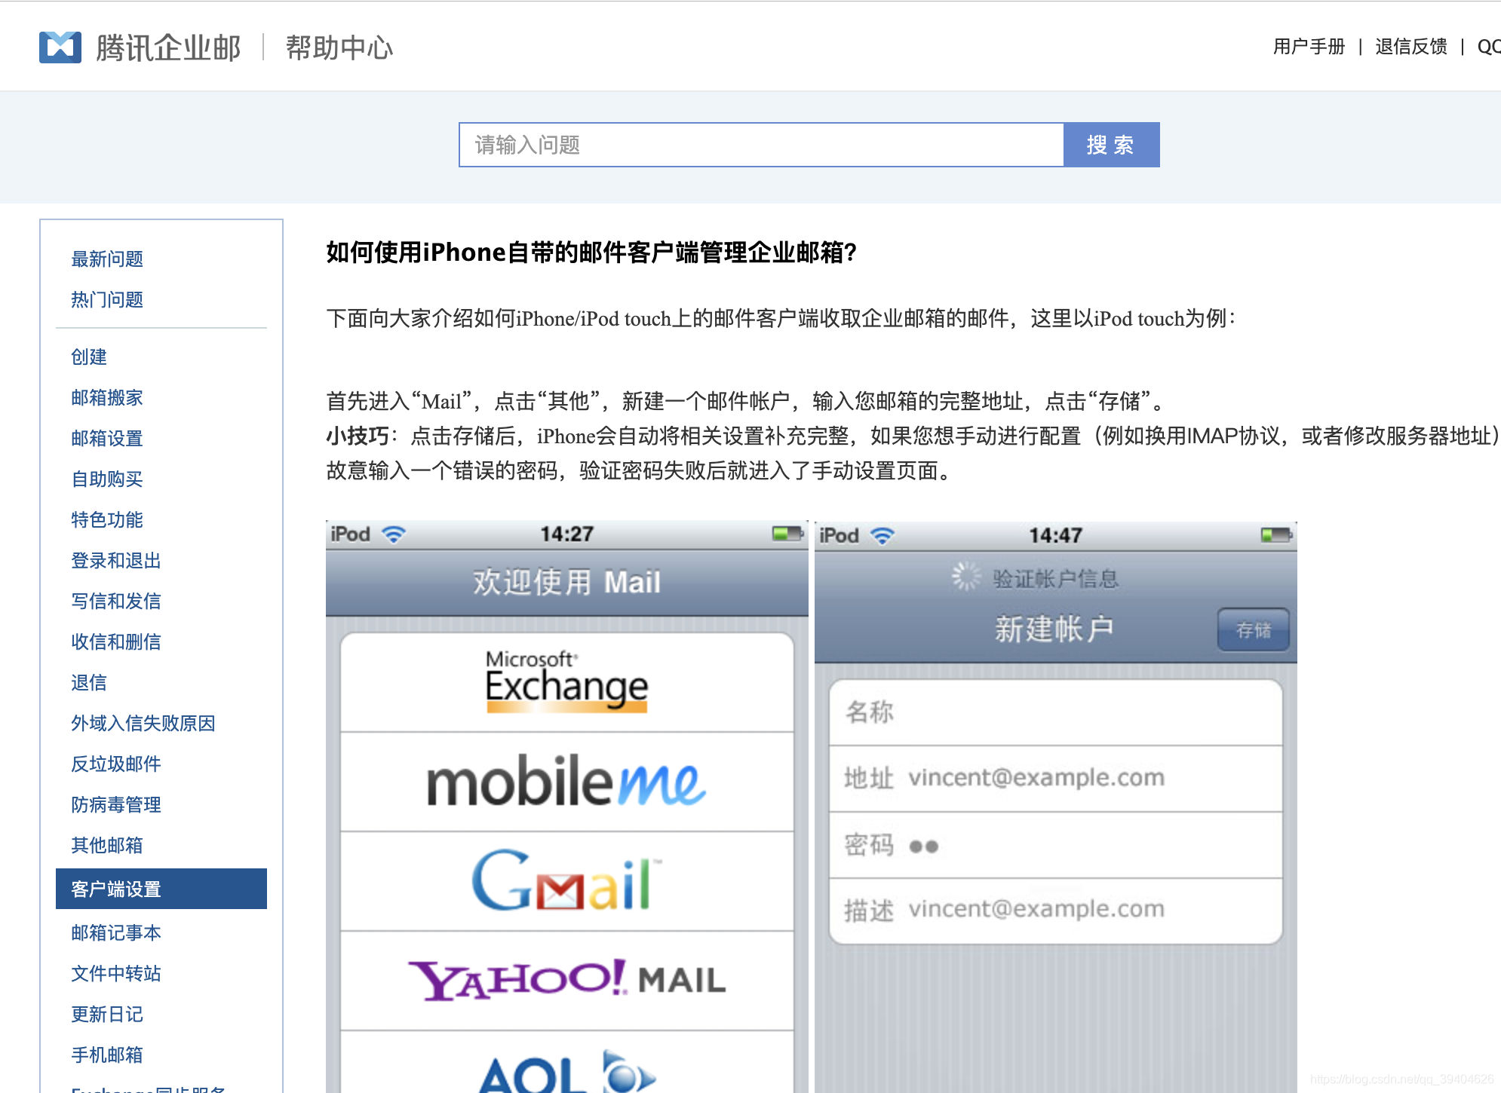This screenshot has height=1093, width=1501.
Task: Open the 退信反馈 link
Action: [1410, 47]
